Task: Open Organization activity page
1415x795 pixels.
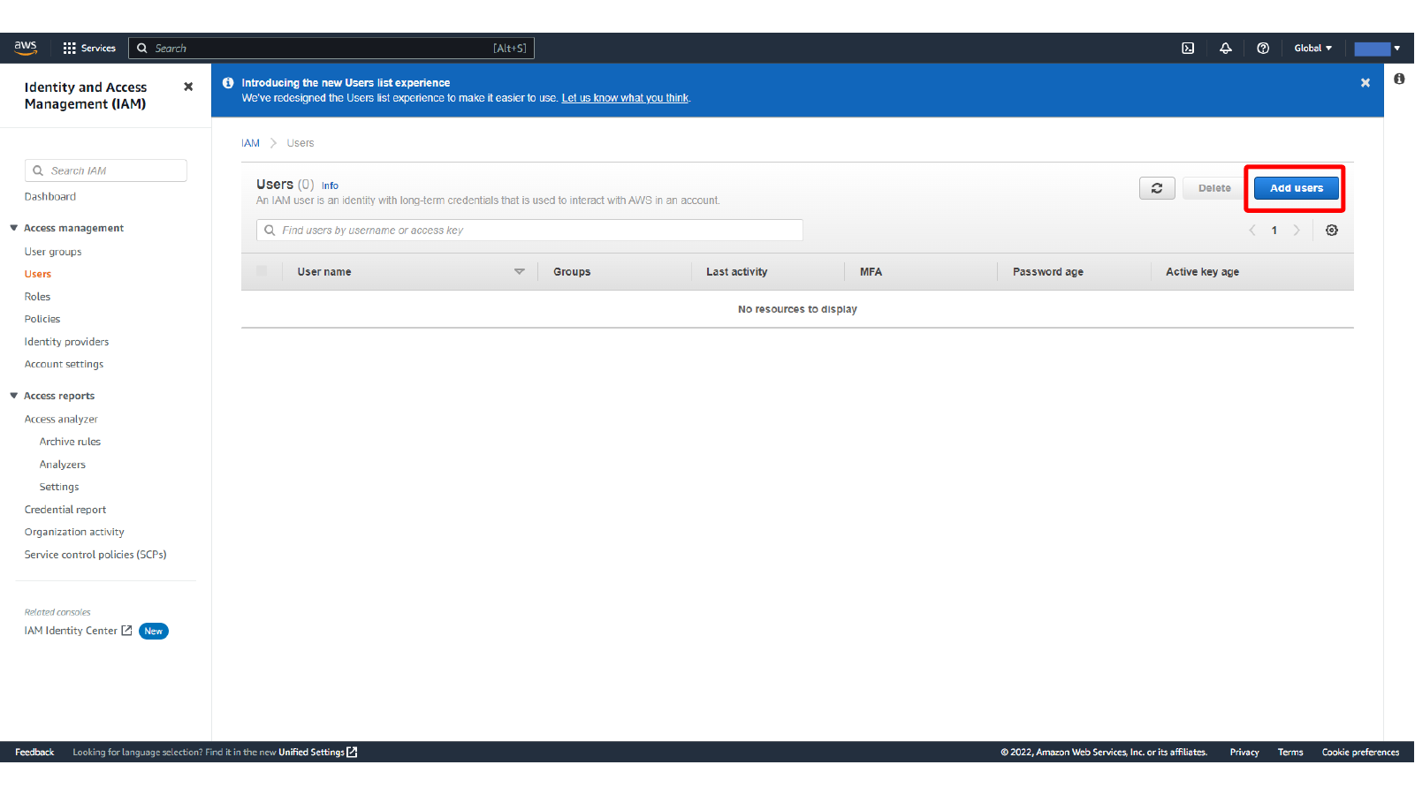Action: pos(74,532)
